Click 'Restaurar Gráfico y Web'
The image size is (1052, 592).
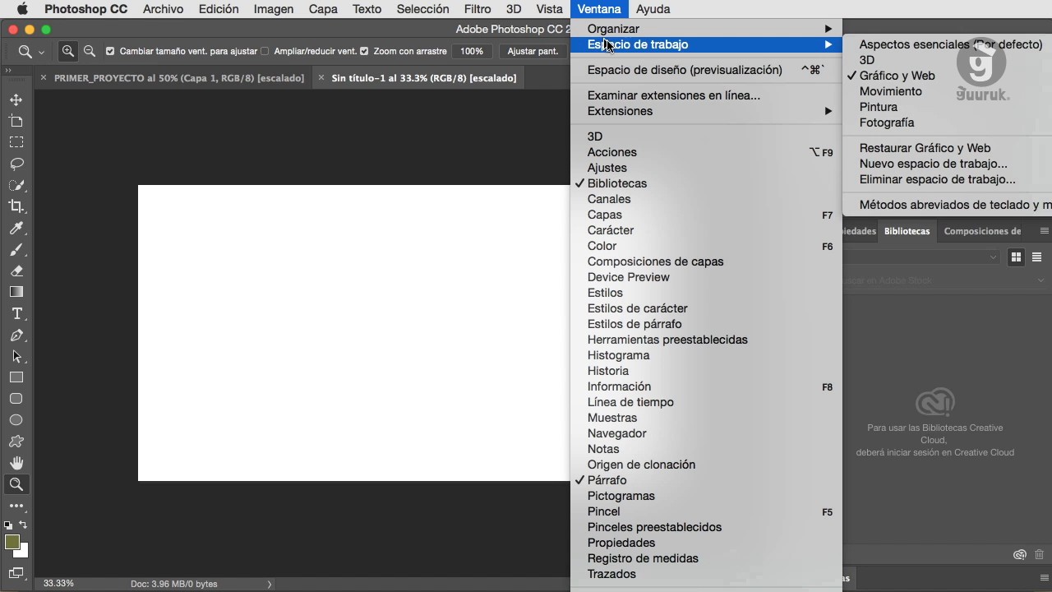pos(925,148)
